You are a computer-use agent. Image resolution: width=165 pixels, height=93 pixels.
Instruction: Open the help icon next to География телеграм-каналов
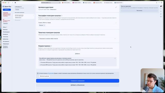[x=62, y=16]
